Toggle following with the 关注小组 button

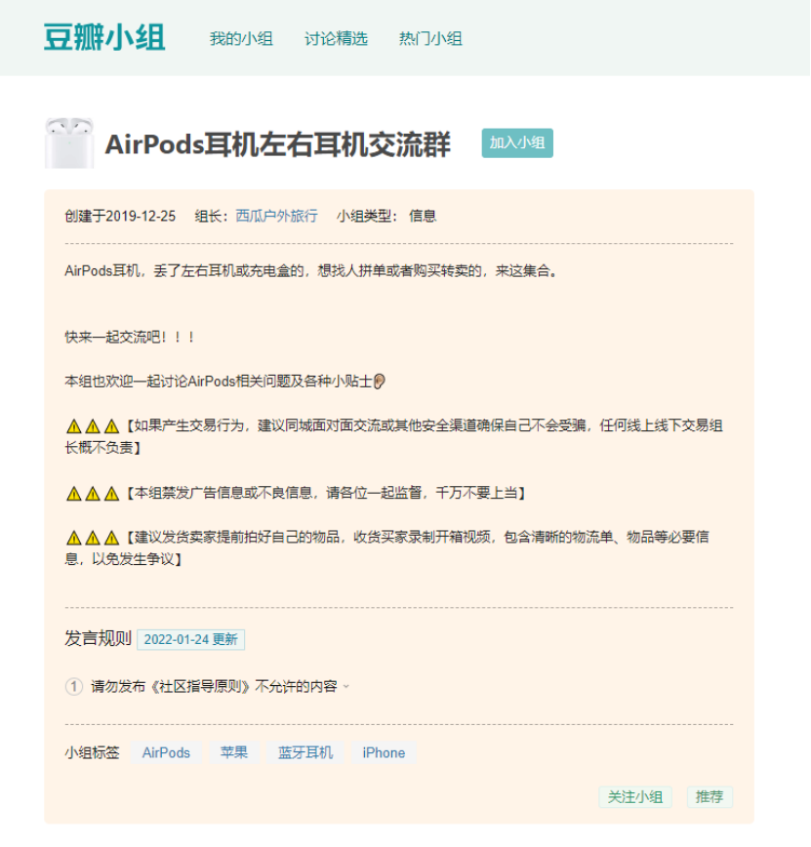[635, 797]
